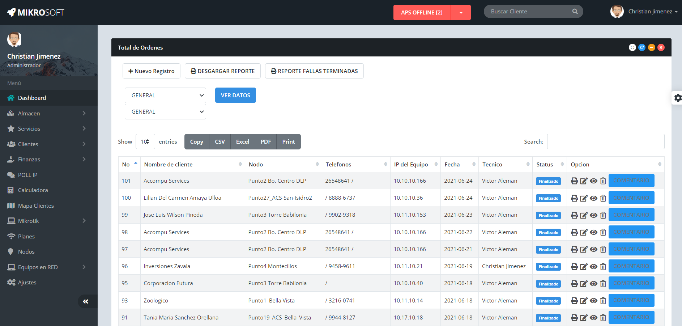The image size is (682, 326).
Task: View order 97 eye icon
Action: coord(593,249)
